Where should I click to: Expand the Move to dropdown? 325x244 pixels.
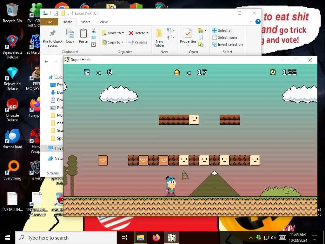[113, 33]
